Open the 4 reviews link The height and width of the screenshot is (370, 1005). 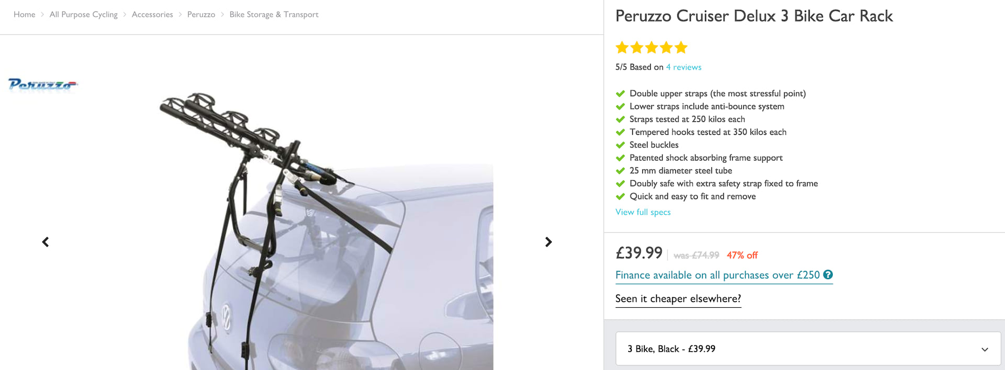pyautogui.click(x=683, y=67)
